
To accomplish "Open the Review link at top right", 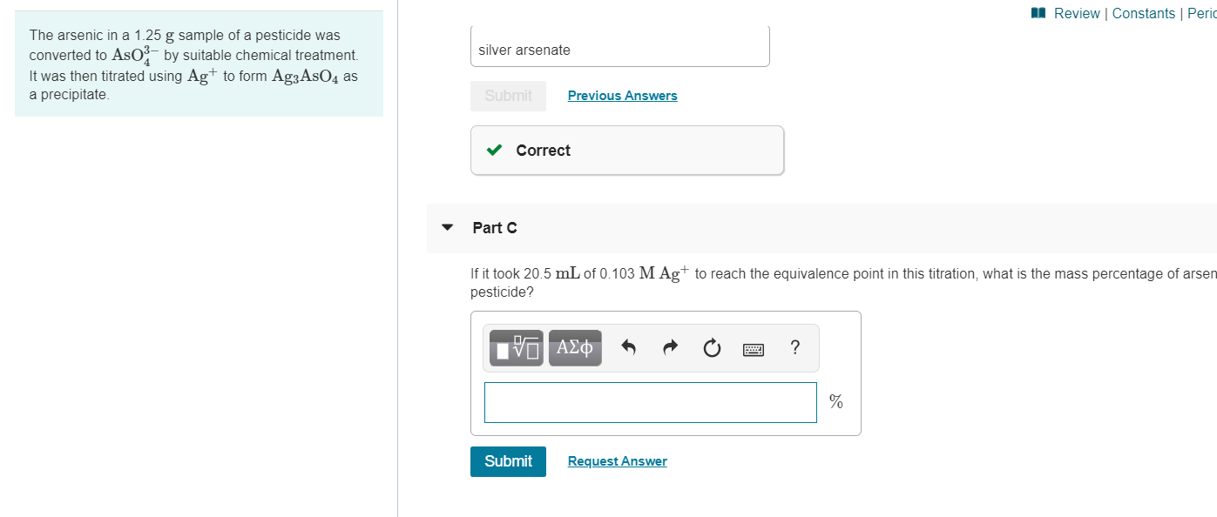I will coord(1078,13).
